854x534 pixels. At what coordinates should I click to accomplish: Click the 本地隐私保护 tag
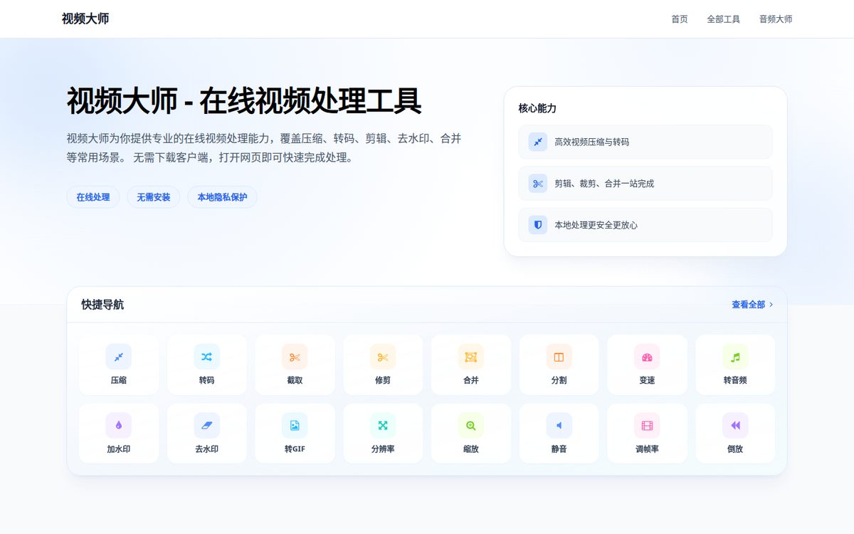[222, 197]
